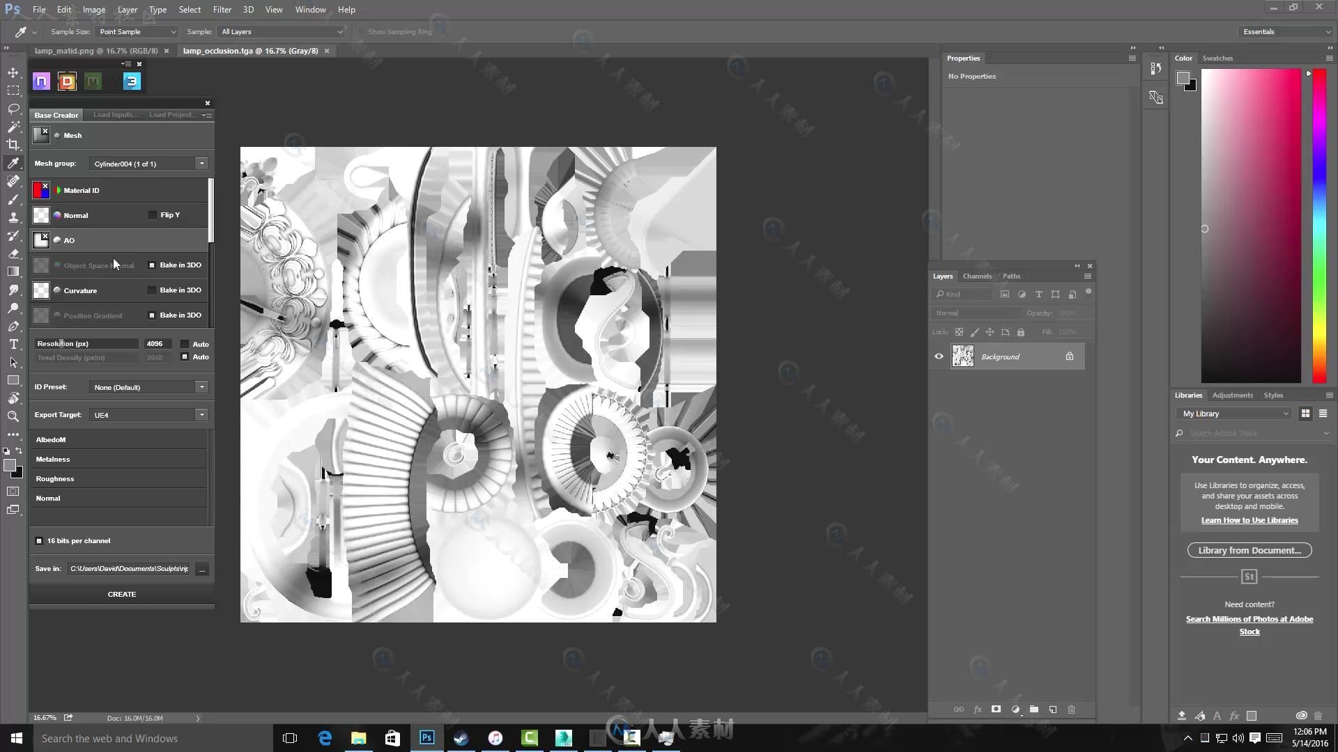Open the ID Preset dropdown
The height and width of the screenshot is (752, 1338).
[200, 386]
